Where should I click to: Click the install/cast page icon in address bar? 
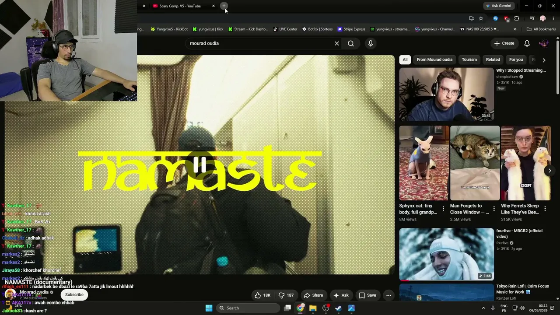[471, 18]
